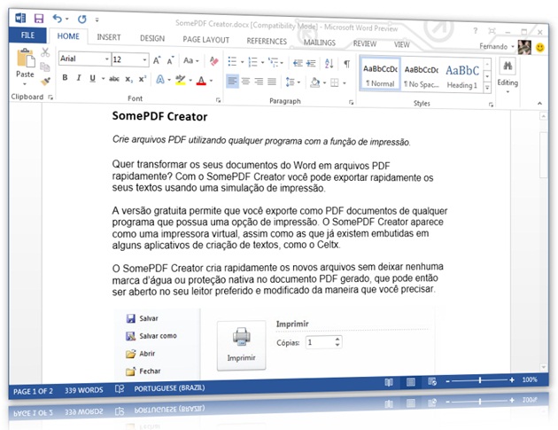Click the smiley feedback icon
The height and width of the screenshot is (430, 558).
tap(540, 47)
